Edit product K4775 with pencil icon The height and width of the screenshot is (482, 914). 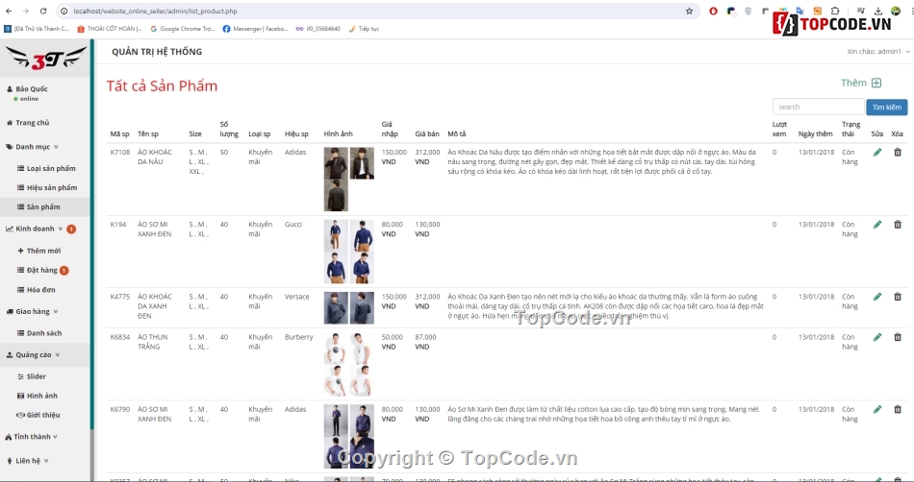[x=877, y=297]
